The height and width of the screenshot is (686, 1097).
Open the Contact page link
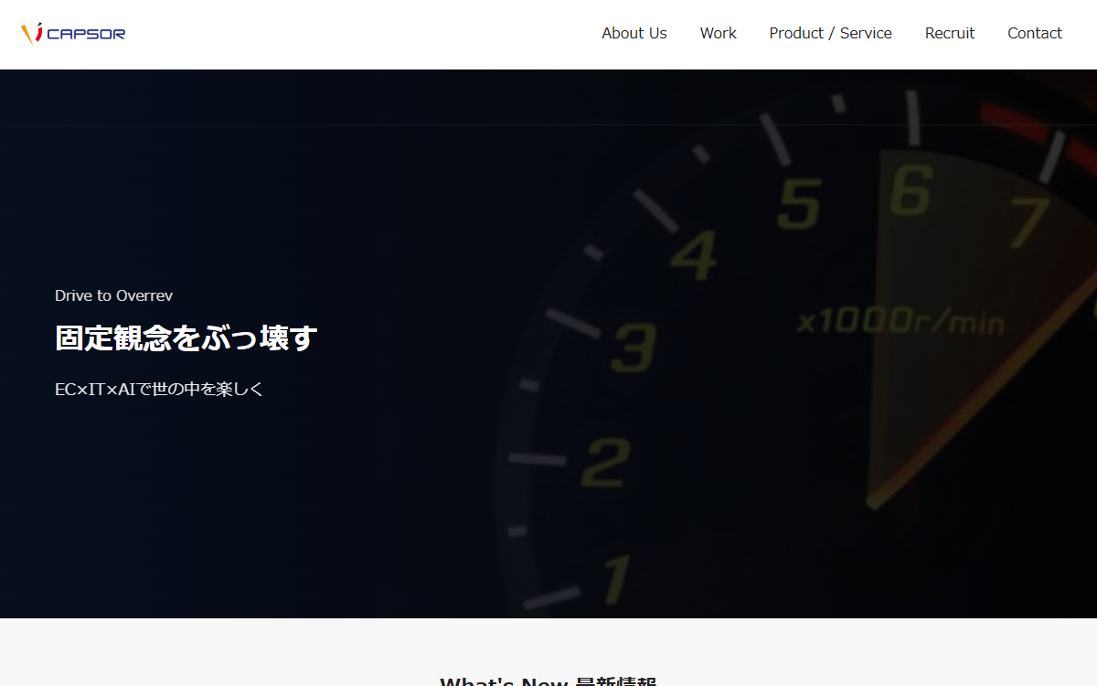(x=1035, y=33)
